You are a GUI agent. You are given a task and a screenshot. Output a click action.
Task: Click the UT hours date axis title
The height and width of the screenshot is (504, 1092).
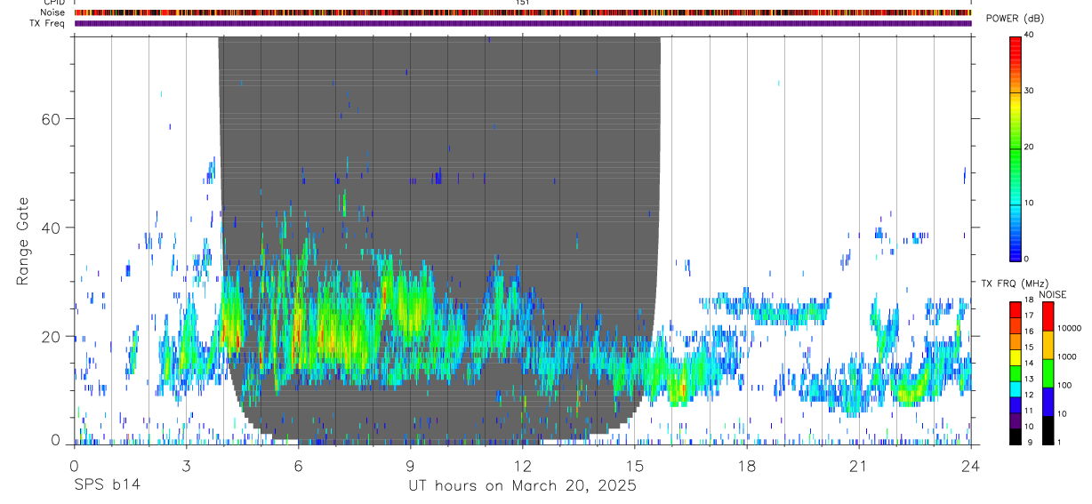522,485
